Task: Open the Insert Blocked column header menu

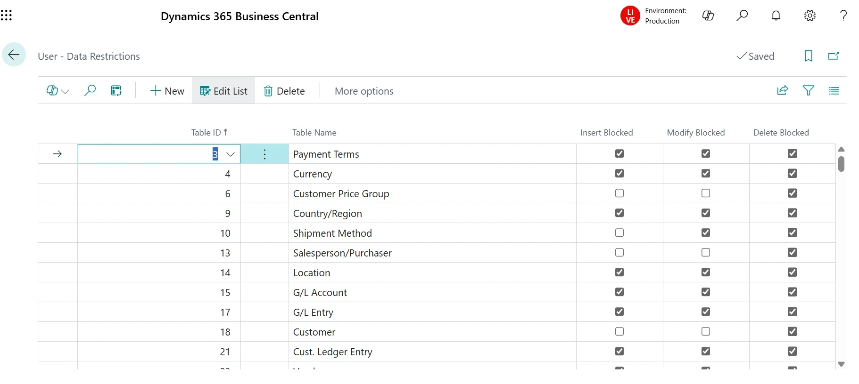Action: point(606,133)
